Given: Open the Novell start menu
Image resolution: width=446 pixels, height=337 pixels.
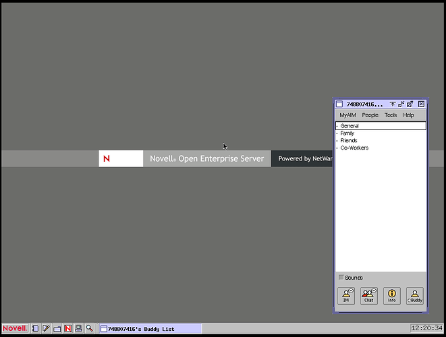Looking at the screenshot, I should (15, 328).
